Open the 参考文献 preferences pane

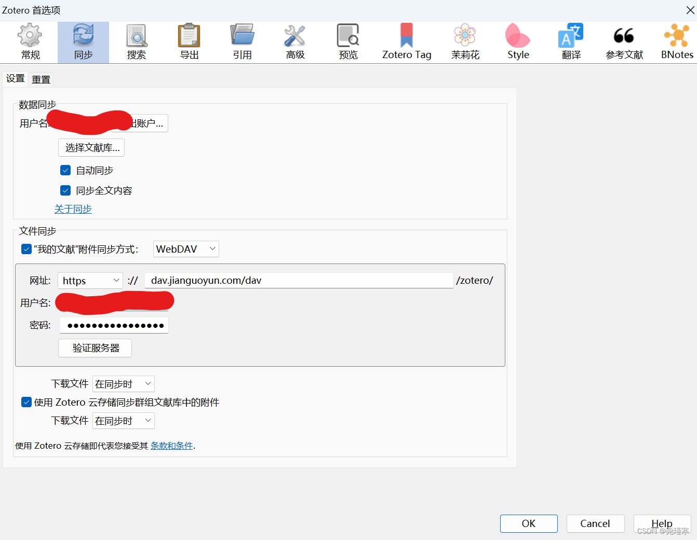[624, 43]
